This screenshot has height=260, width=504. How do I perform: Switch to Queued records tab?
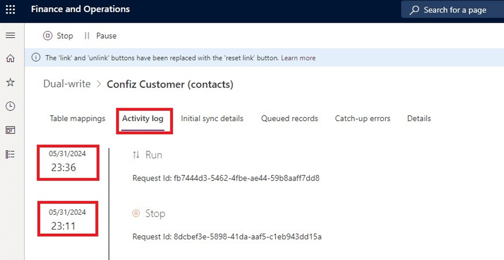pos(289,119)
